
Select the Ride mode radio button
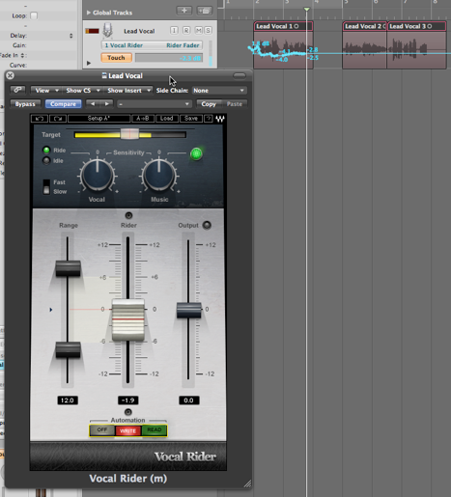[46, 150]
